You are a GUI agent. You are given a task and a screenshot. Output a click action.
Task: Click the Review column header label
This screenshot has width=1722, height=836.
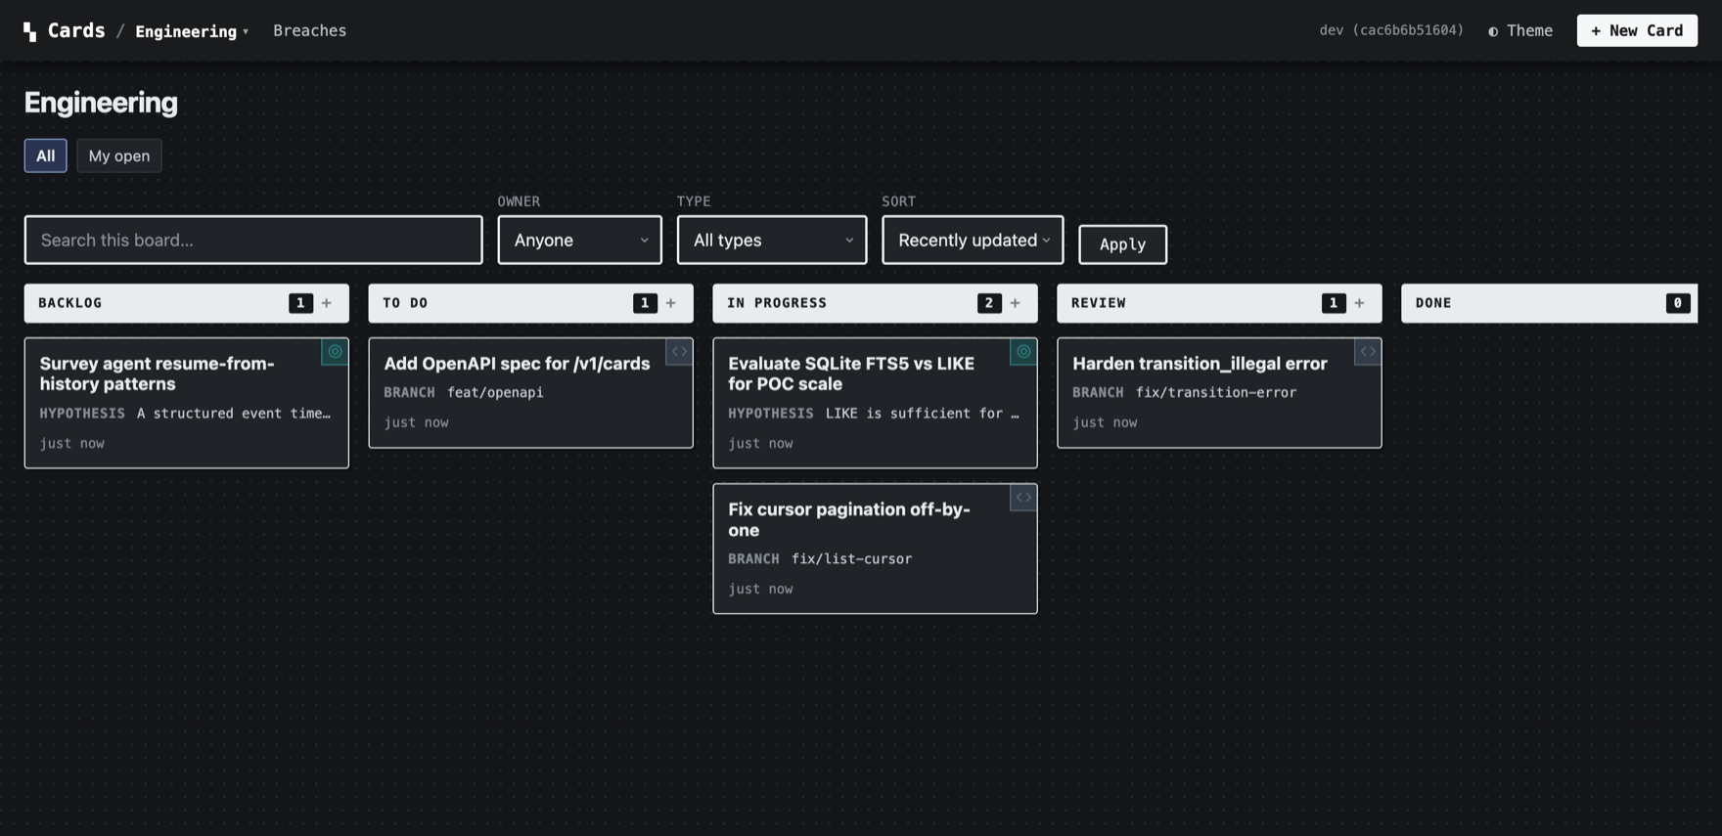(1099, 303)
